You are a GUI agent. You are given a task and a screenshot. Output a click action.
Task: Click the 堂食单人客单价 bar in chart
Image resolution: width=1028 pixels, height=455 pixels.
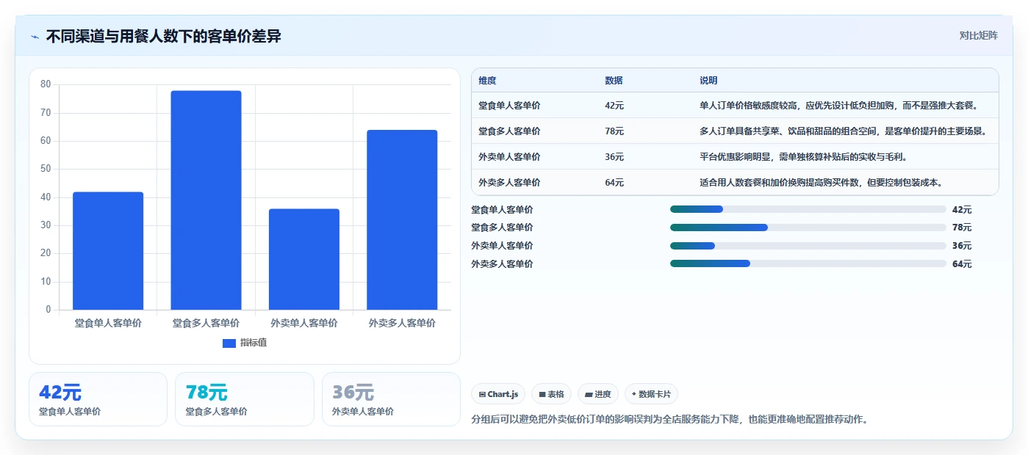point(108,251)
